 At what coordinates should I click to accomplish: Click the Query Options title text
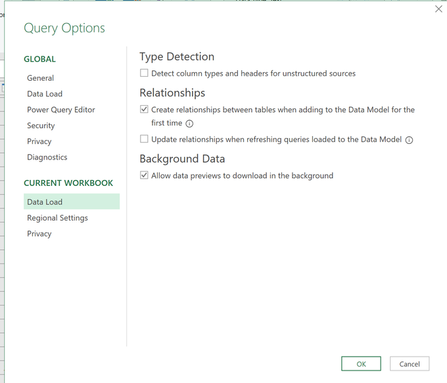[x=64, y=28]
